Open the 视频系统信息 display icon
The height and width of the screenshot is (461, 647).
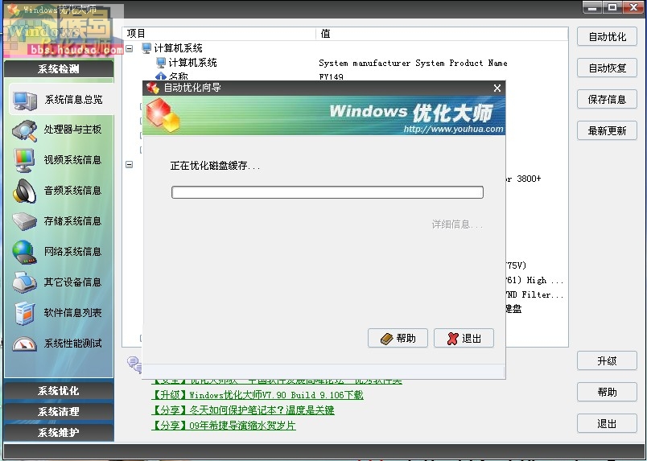click(x=24, y=161)
